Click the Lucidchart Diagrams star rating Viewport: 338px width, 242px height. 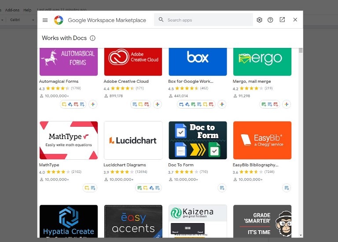click(x=122, y=172)
